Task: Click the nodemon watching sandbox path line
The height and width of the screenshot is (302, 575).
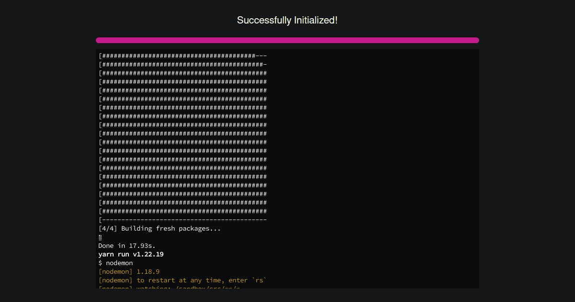Action: pyautogui.click(x=168, y=288)
